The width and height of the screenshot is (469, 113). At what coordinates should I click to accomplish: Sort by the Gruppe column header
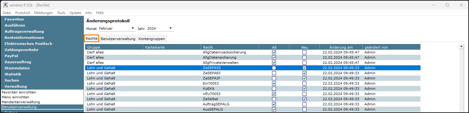114,47
